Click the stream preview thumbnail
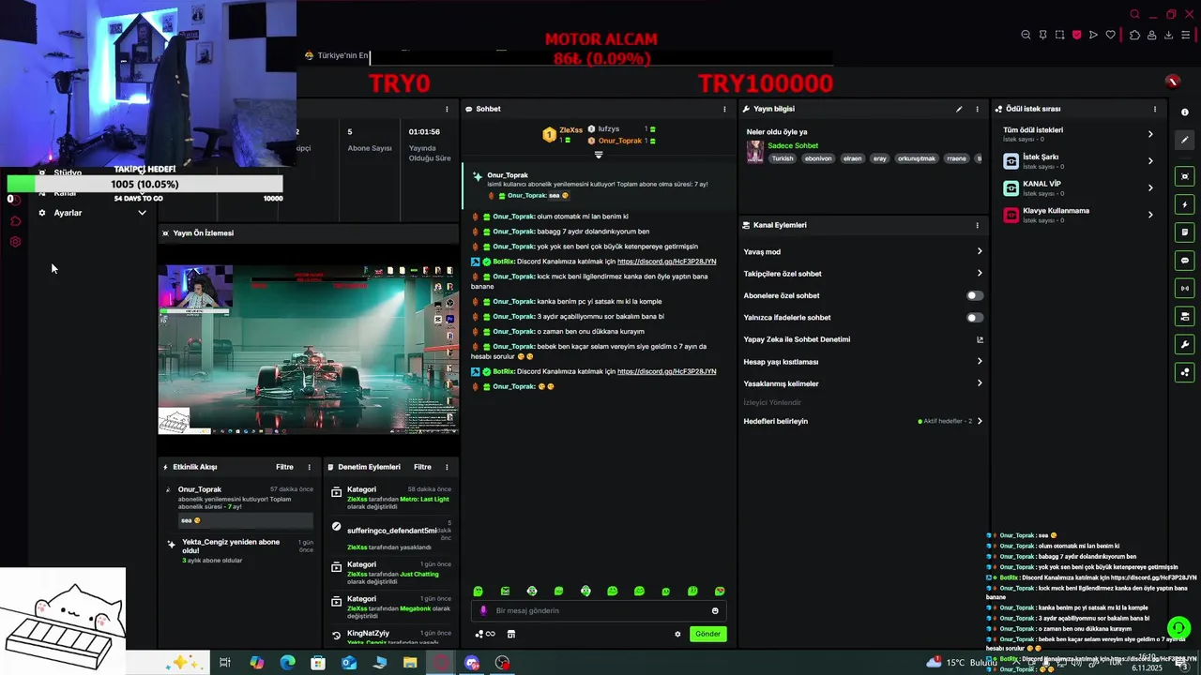This screenshot has height=675, width=1201. [309, 350]
